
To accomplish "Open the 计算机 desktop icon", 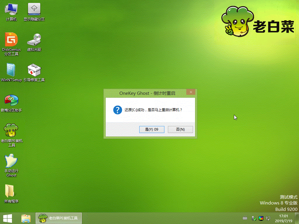I will tap(11, 12).
